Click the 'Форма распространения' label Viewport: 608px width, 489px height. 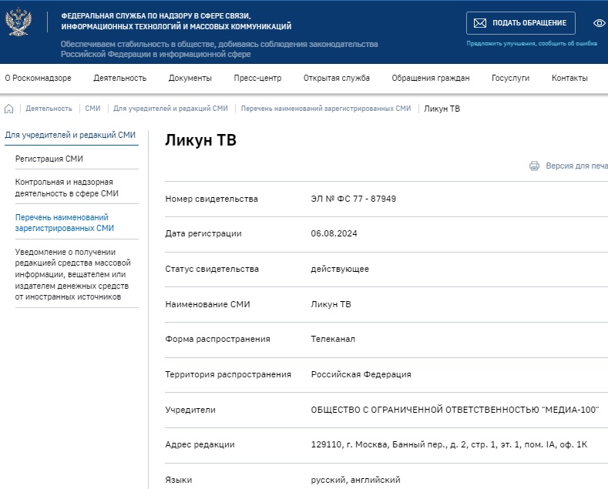[217, 339]
